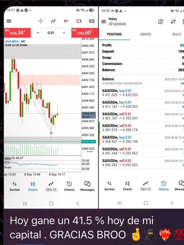Viewport: 184px width, 245px height.
Task: Select the crosshair tool on chart toolbar
Action: point(41,21)
